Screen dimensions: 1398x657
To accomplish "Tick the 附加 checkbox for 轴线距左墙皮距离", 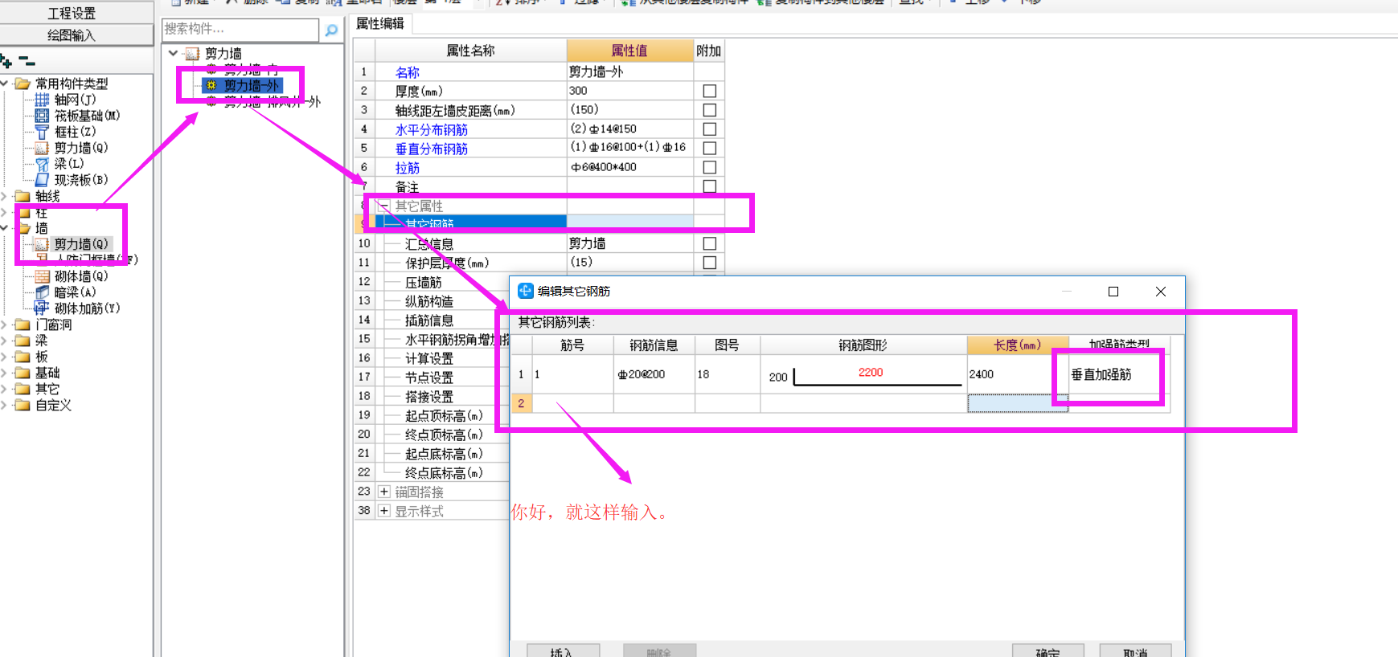I will (x=709, y=110).
